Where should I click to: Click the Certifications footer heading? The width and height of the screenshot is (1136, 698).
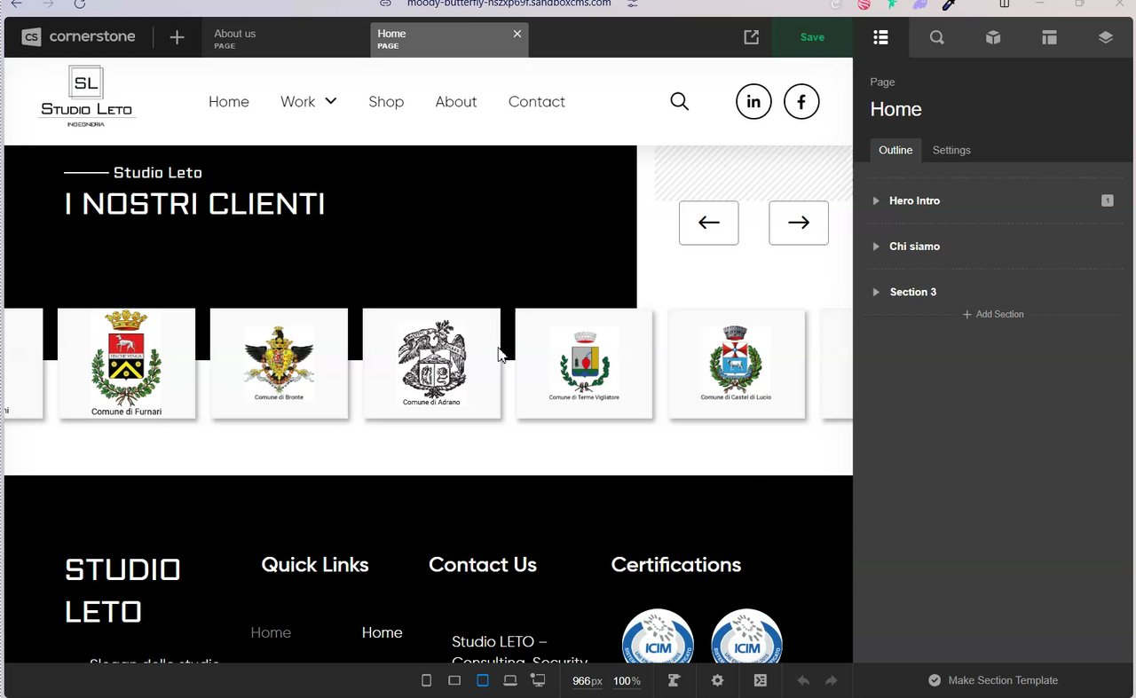pyautogui.click(x=676, y=565)
